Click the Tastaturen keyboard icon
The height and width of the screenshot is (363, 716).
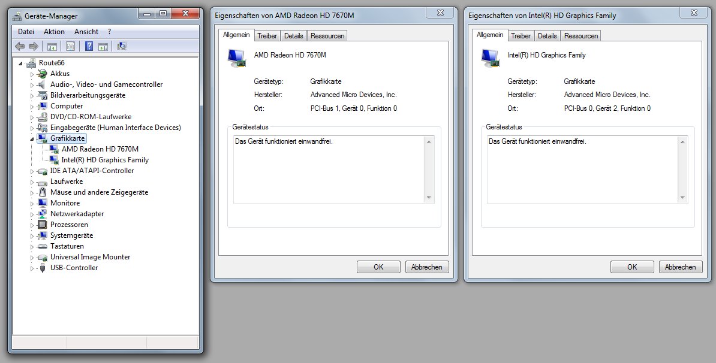[43, 246]
